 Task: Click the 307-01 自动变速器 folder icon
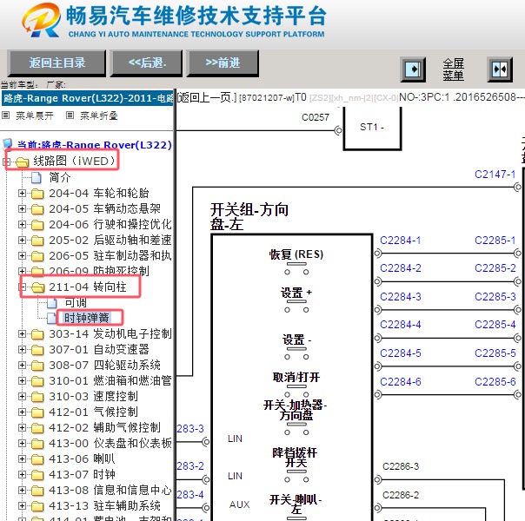[x=37, y=350]
